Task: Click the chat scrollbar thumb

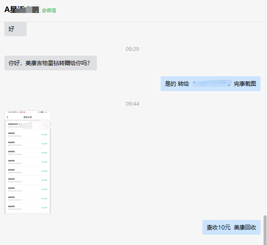Action: coord(265,229)
